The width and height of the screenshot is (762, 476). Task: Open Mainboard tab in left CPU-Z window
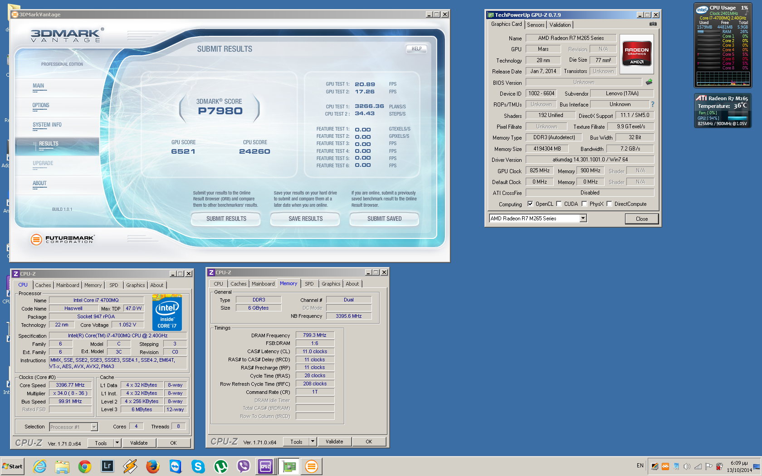tap(68, 285)
